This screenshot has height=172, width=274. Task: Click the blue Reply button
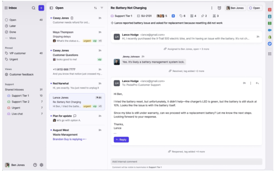pos(121,140)
